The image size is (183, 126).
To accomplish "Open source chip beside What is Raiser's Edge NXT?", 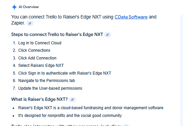I will tap(72, 100).
